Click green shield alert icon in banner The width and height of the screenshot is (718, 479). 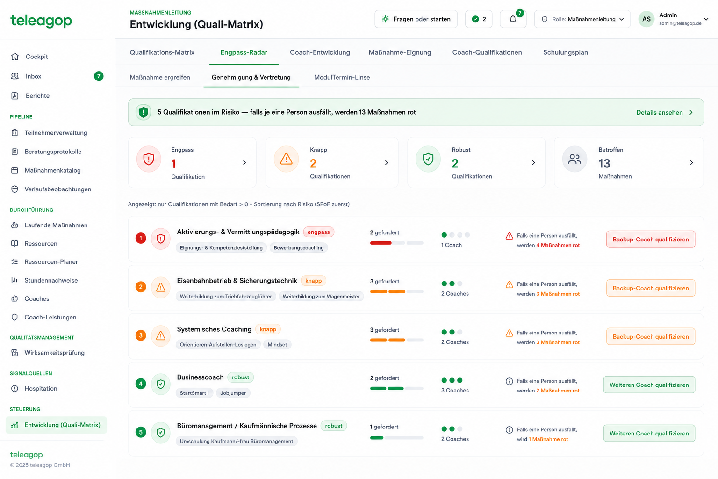[x=144, y=112]
